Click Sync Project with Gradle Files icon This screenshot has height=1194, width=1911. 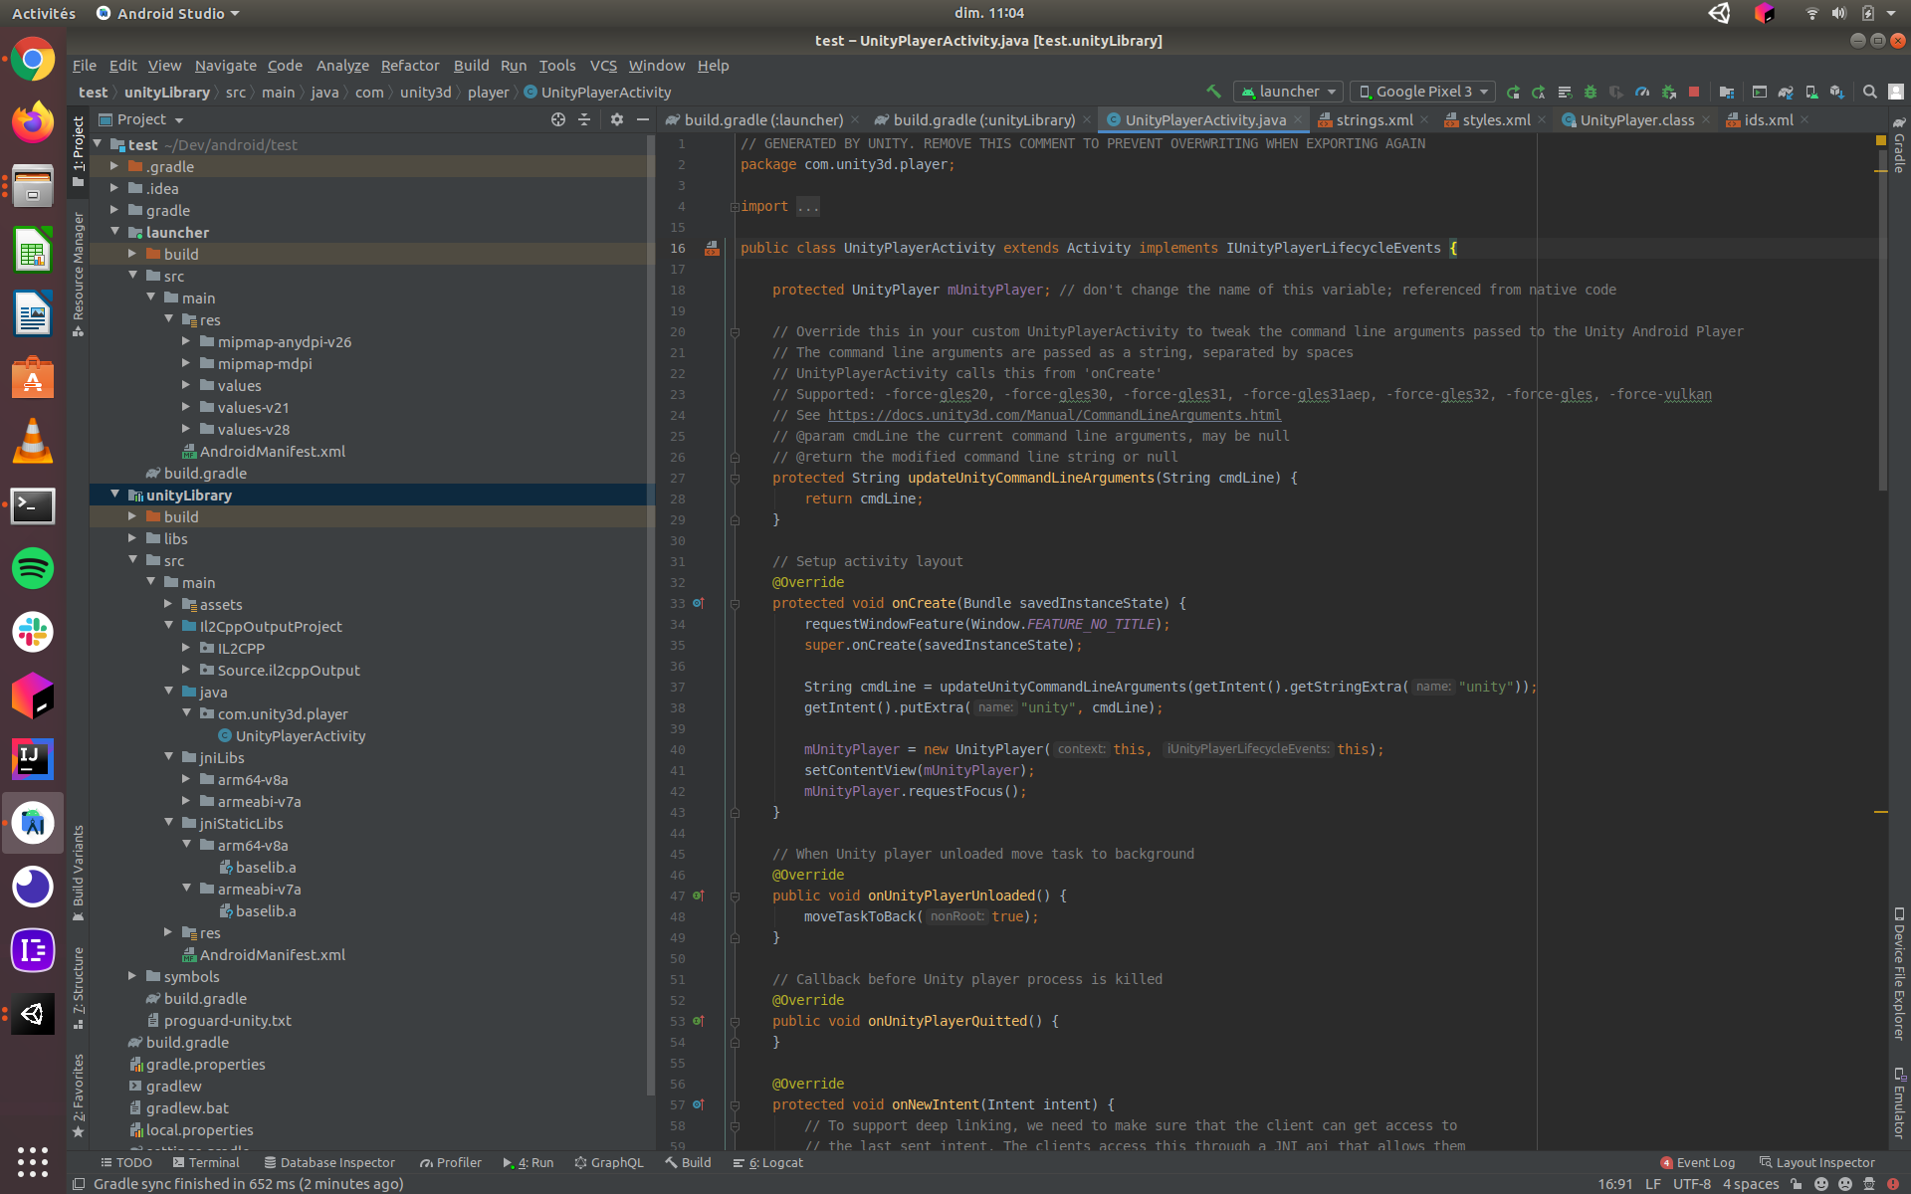coord(1786,92)
